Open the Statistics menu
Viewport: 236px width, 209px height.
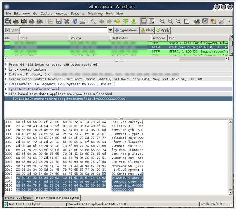[77, 13]
